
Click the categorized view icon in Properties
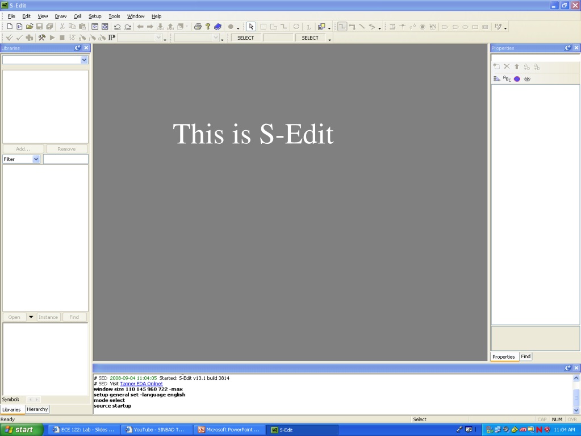[497, 78]
